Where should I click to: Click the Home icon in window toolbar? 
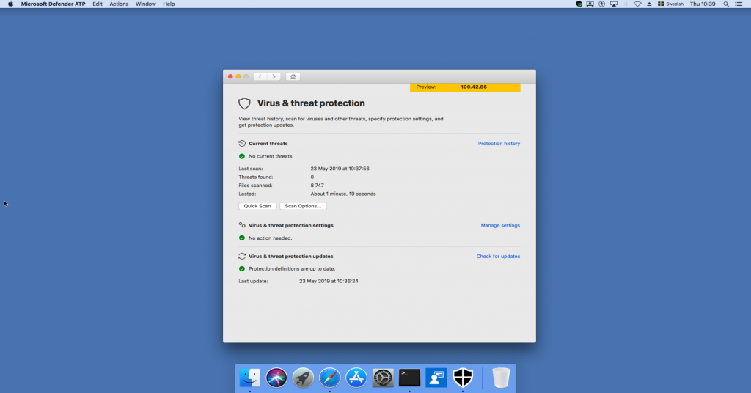(x=293, y=76)
